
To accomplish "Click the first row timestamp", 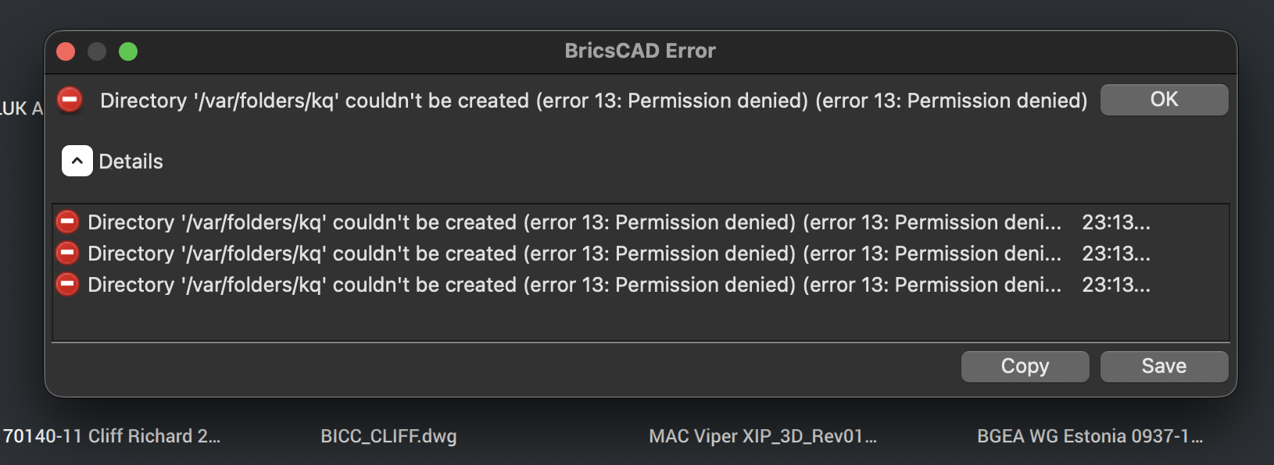I will point(1115,222).
